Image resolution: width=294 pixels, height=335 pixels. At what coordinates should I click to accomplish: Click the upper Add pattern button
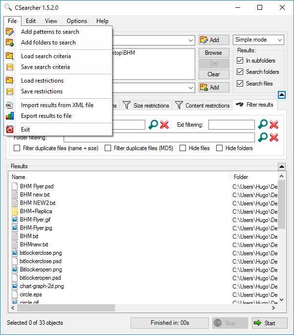214,40
